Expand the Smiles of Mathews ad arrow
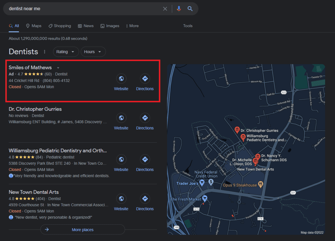335x241 pixels. click(x=58, y=68)
